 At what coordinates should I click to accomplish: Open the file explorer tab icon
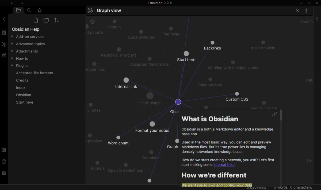18,10
